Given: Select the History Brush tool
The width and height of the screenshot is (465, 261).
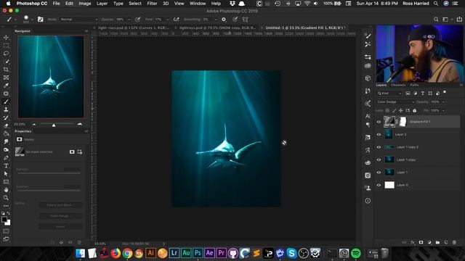Looking at the screenshot, I should (6, 117).
